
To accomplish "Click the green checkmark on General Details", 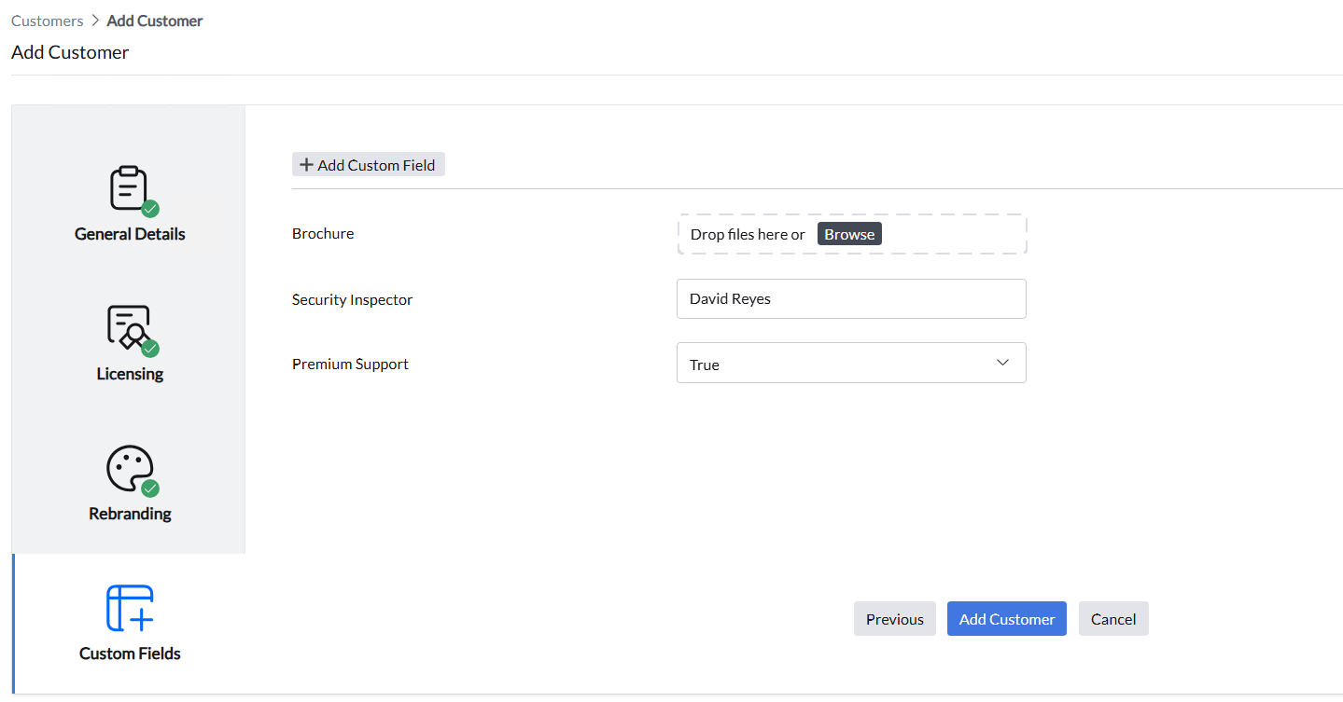I will [150, 209].
